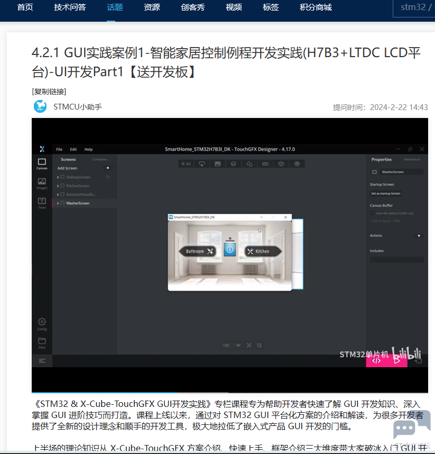Open 标签 in the navigation bar
This screenshot has height=454, width=435.
coord(271,7)
